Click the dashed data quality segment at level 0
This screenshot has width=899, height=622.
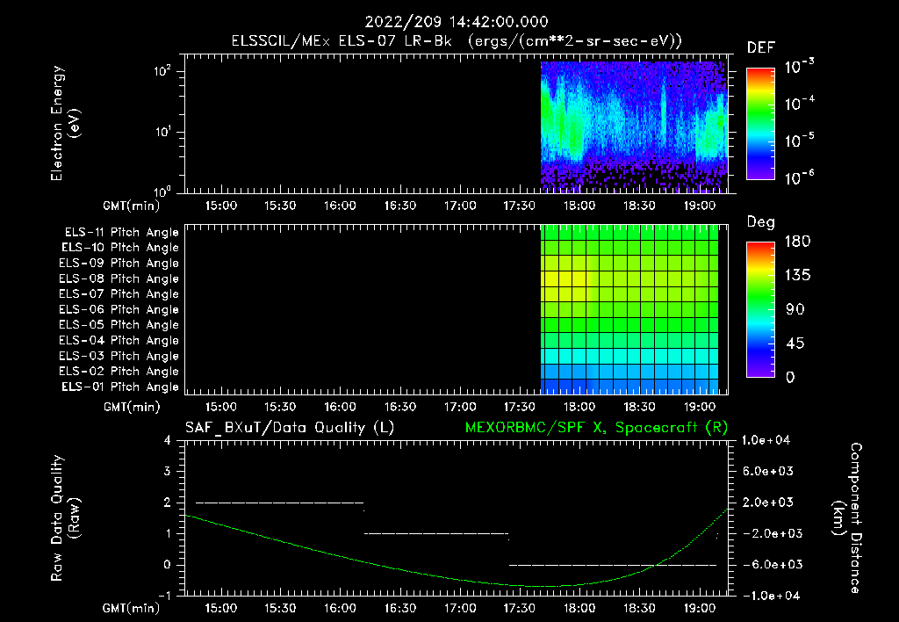point(613,565)
